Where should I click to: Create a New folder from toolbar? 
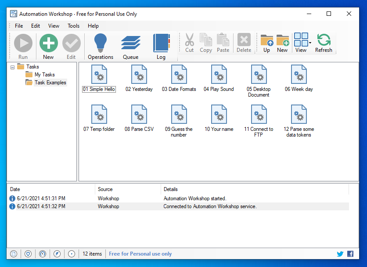pos(283,43)
